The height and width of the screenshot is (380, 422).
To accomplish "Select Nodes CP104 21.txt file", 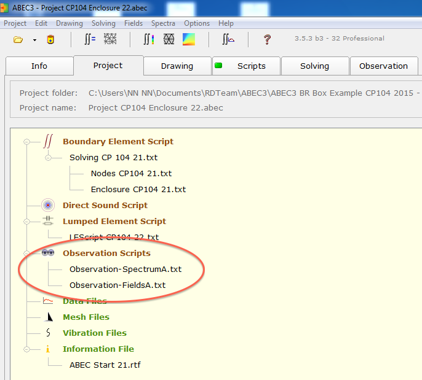I will [132, 174].
